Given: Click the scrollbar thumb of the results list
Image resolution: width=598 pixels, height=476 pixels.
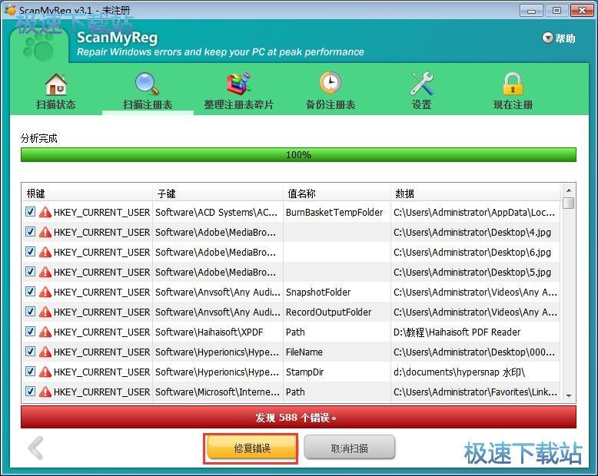Looking at the screenshot, I should click(x=569, y=203).
